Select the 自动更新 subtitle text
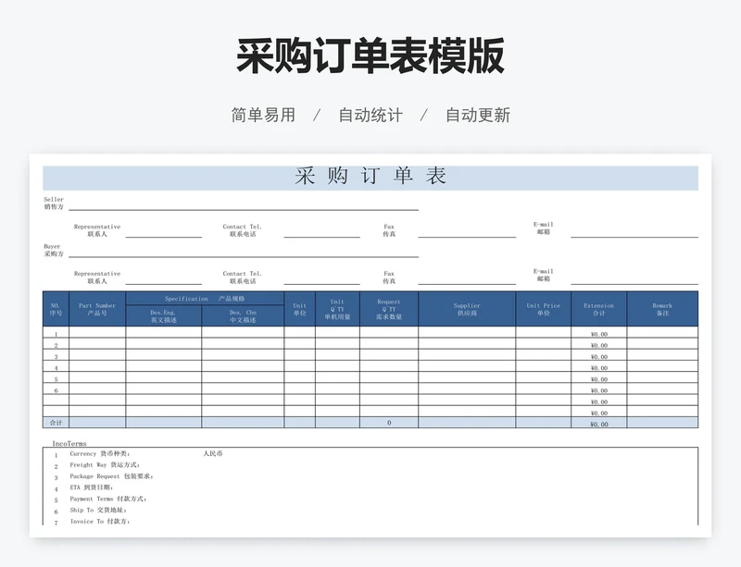Screen dimensions: 741x567 478,115
